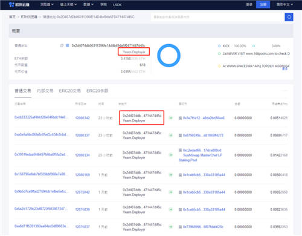Screen dimensions: 302x236
Task: Open block 12075039
Action: 82,209
